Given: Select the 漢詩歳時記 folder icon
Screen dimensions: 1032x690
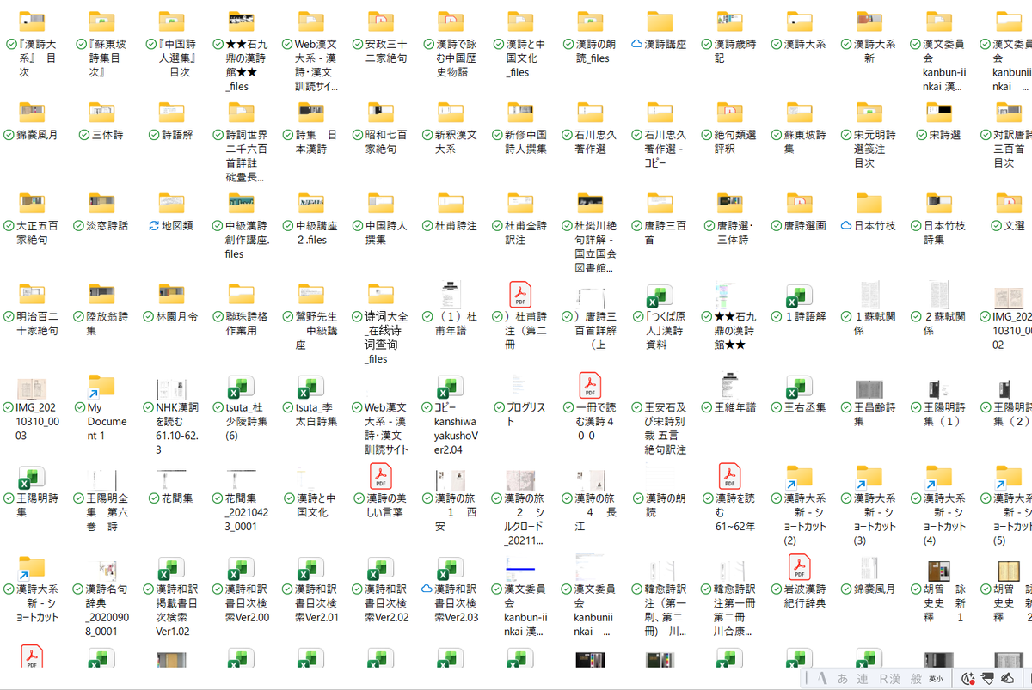Looking at the screenshot, I should point(730,21).
